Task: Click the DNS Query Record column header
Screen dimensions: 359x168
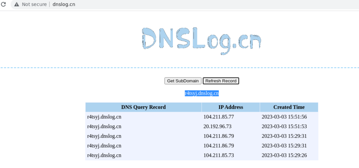Action: tap(143, 107)
